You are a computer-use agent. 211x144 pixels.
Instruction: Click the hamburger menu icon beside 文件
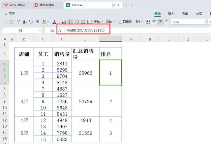pyautogui.click(x=6, y=13)
